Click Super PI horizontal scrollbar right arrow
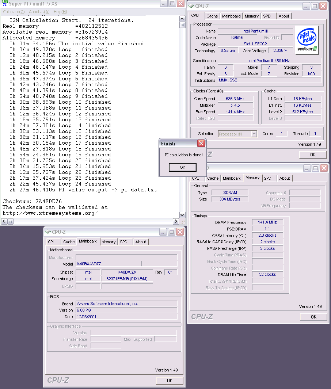This screenshot has width=331, height=389. [176, 221]
